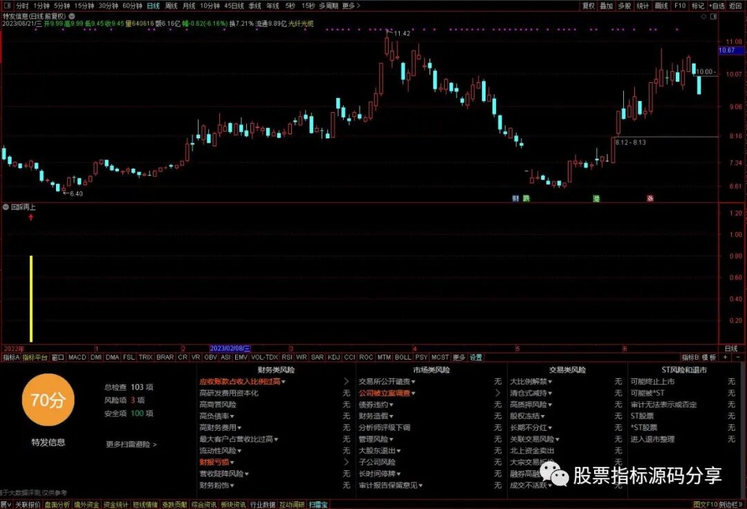
Task: Select the RSI indicator
Action: [x=287, y=357]
